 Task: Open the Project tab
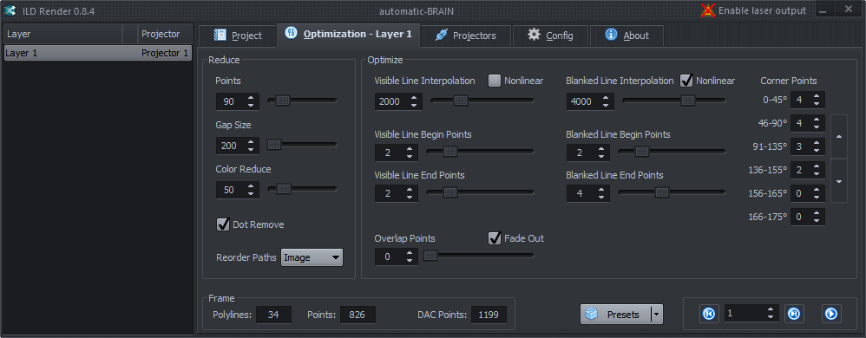tap(238, 36)
